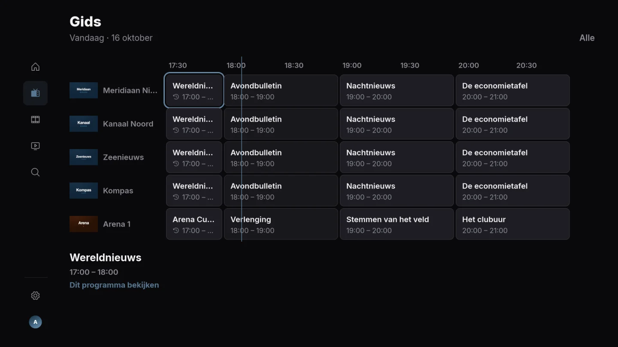This screenshot has width=618, height=347.
Task: Open the play screen icon in the sidebar
Action: (35, 146)
